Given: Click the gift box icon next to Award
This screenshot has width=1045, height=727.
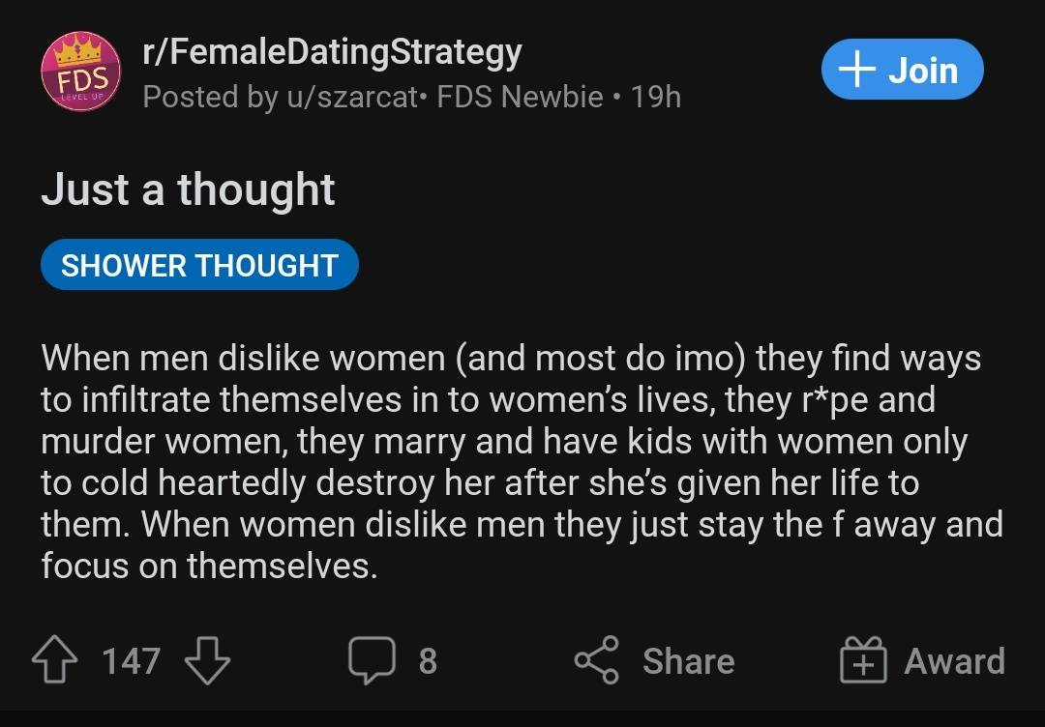Looking at the screenshot, I should tap(862, 660).
